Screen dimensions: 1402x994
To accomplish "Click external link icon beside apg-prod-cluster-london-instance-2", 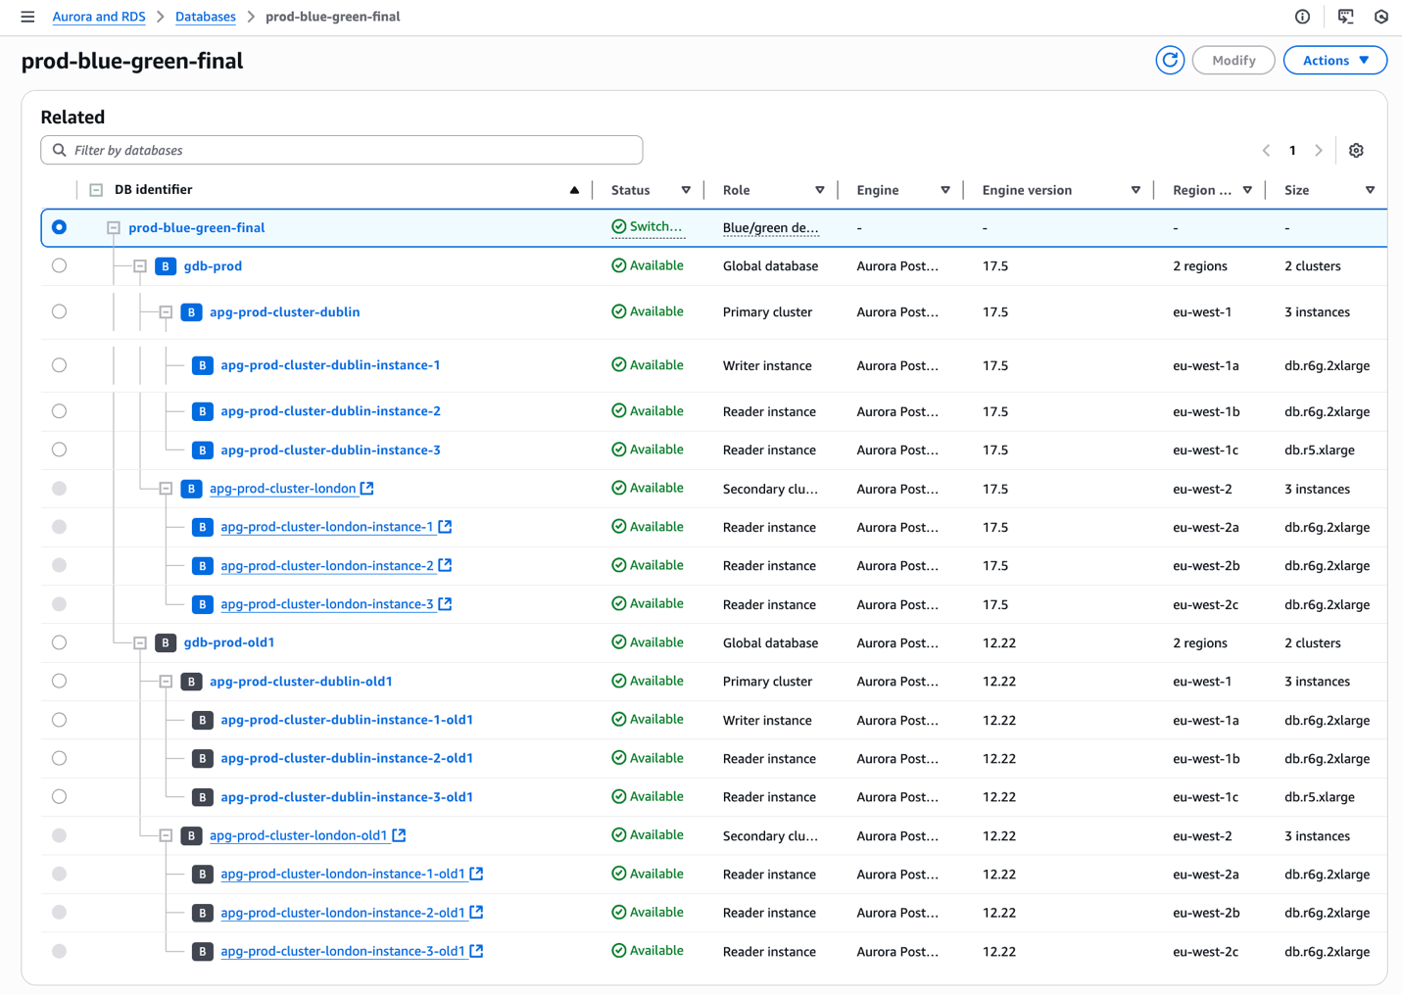I will tap(445, 565).
